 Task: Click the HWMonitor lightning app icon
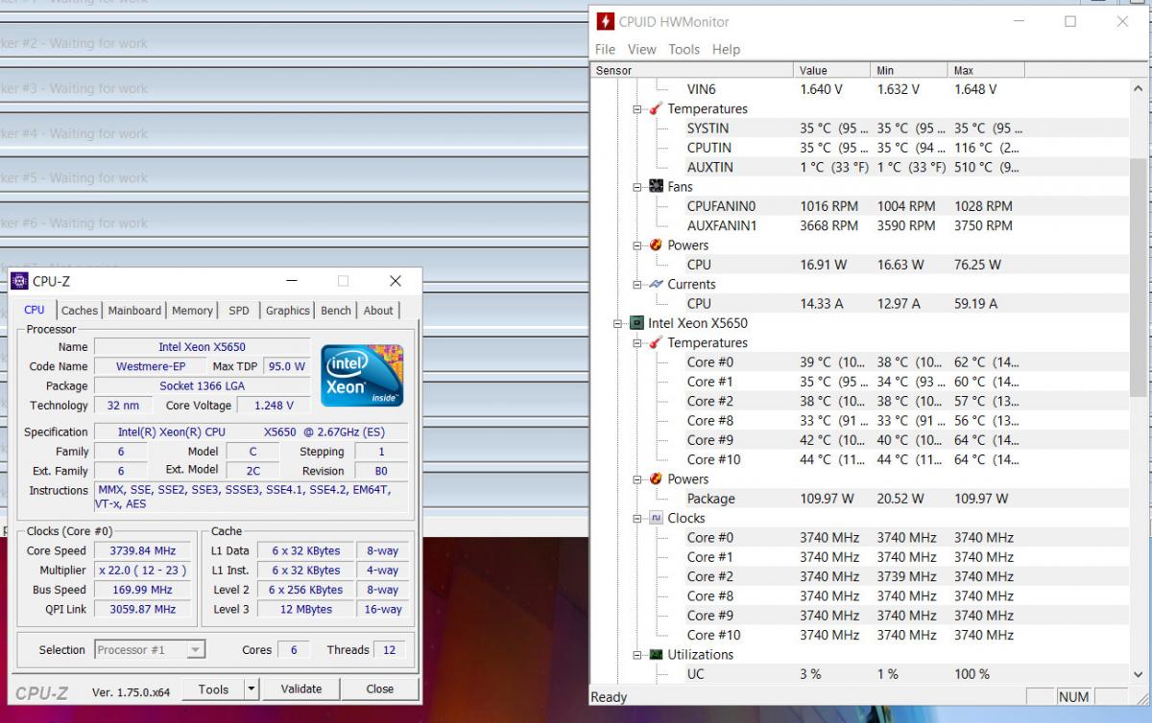(x=606, y=21)
